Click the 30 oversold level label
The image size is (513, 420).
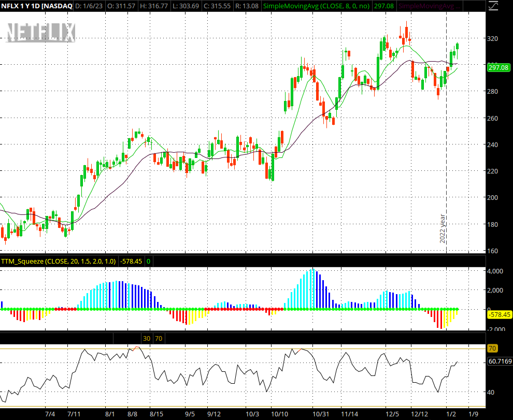pos(147,338)
